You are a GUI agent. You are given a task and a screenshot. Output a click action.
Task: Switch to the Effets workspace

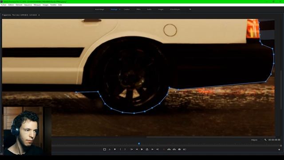click(x=138, y=9)
